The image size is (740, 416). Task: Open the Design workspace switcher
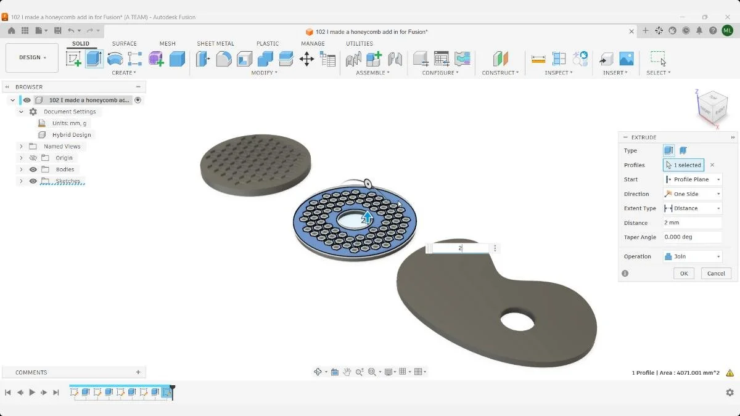(x=32, y=58)
